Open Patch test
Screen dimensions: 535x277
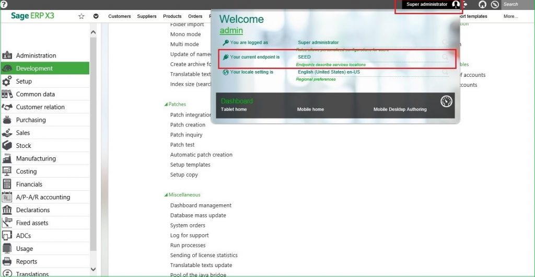[182, 145]
